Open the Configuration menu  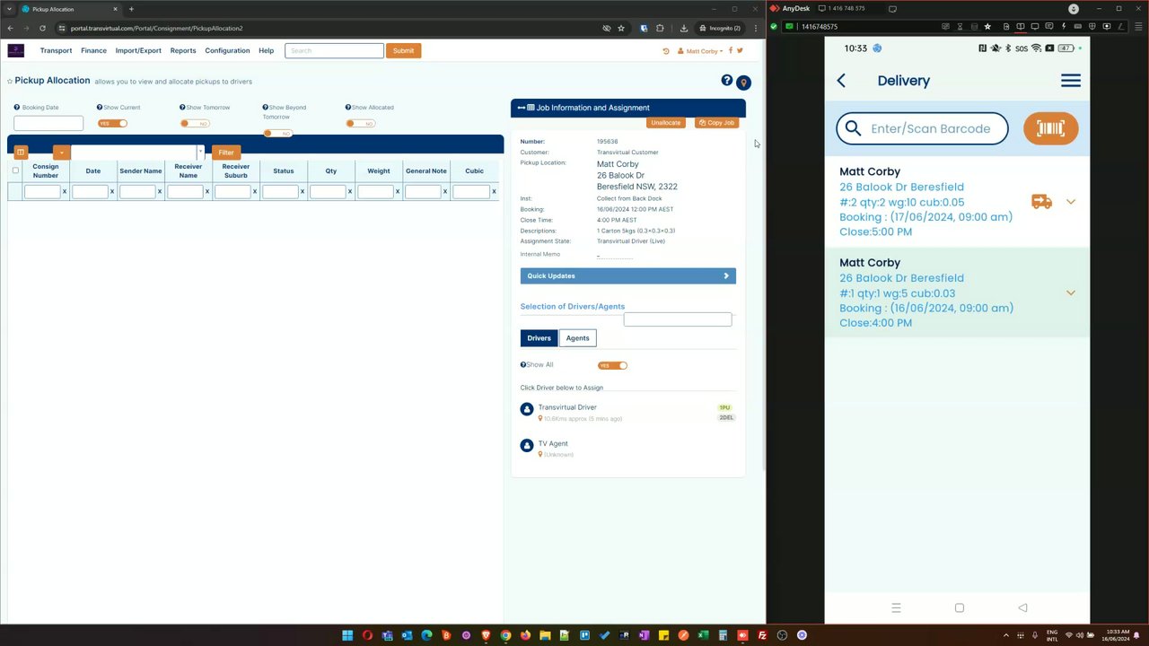pyautogui.click(x=227, y=50)
